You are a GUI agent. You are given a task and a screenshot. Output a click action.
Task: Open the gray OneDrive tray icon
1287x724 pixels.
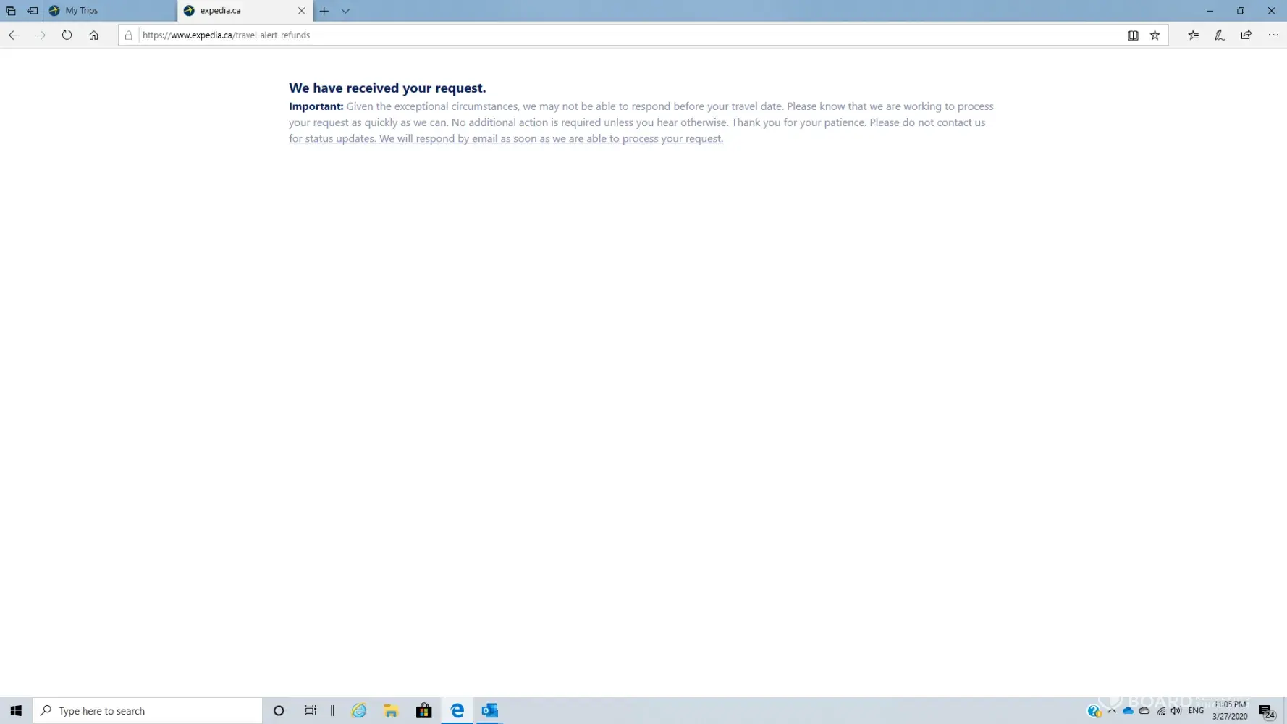tap(1144, 711)
